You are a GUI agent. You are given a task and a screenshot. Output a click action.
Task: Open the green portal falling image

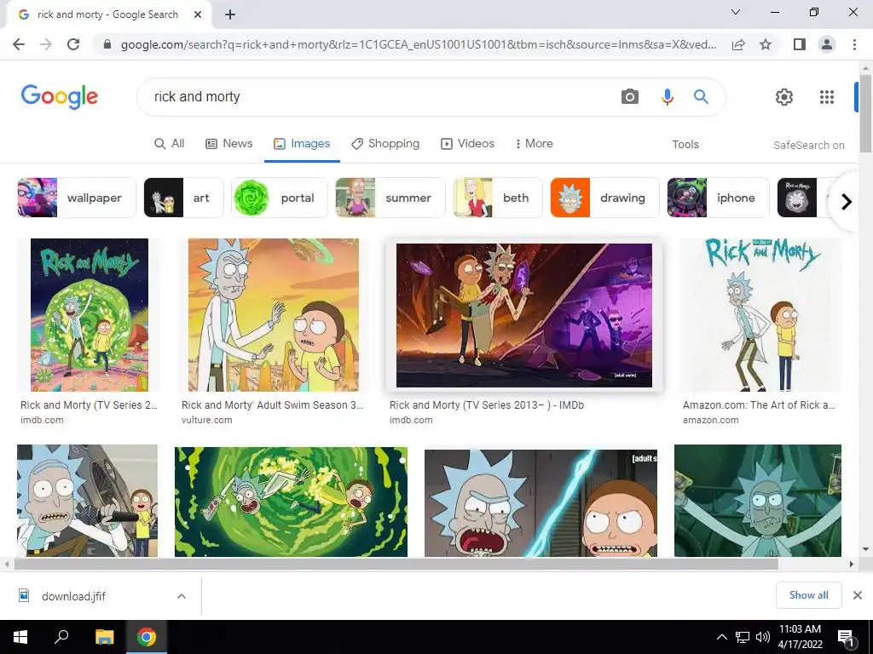click(291, 502)
